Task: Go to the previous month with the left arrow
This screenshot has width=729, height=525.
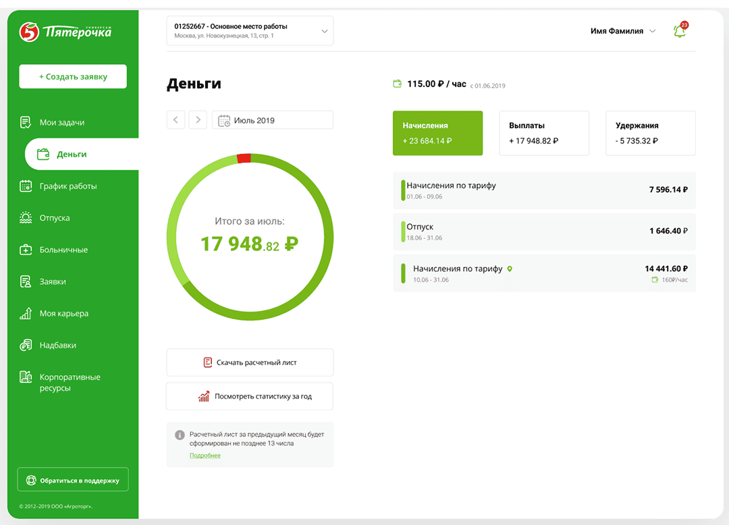Action: [x=175, y=119]
